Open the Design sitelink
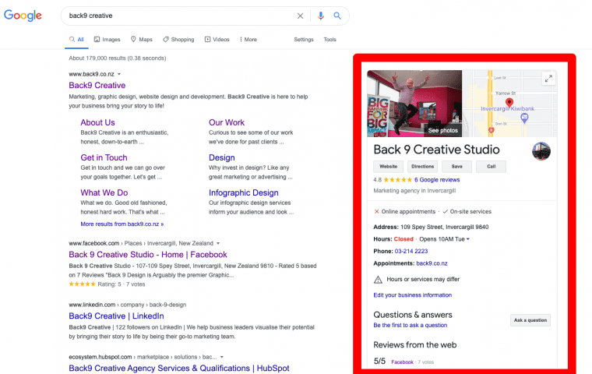 222,157
